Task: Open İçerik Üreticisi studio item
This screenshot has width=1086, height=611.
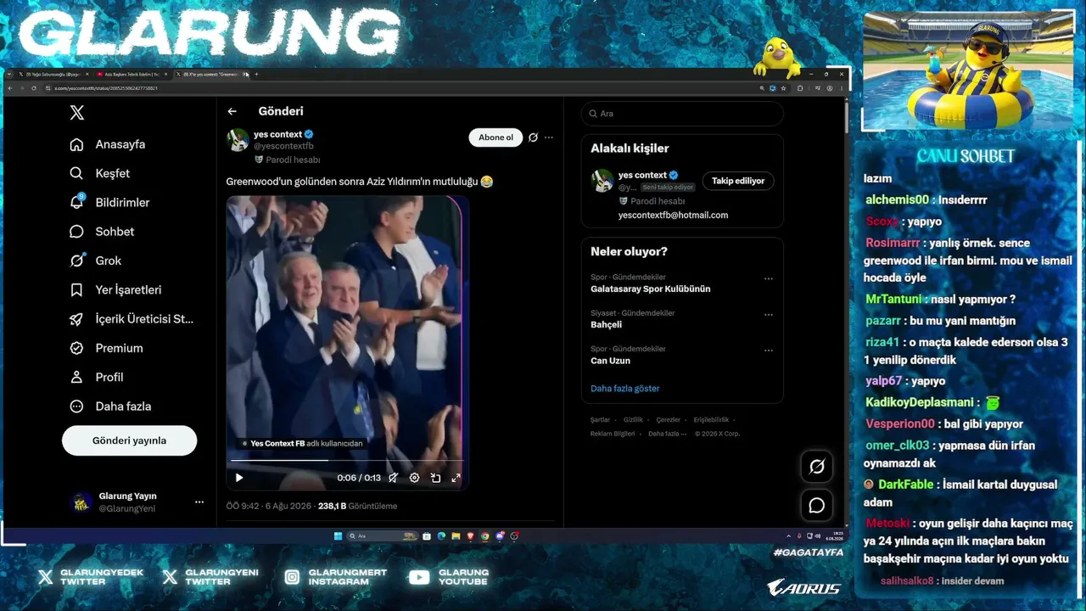Action: coord(132,319)
